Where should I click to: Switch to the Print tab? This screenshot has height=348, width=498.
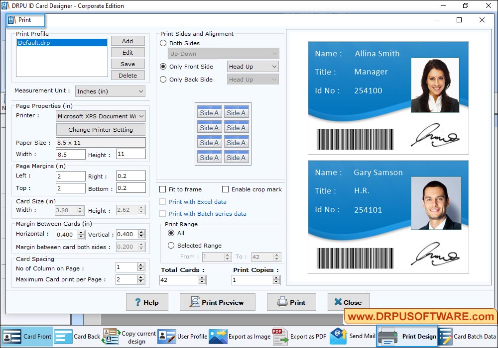point(25,20)
